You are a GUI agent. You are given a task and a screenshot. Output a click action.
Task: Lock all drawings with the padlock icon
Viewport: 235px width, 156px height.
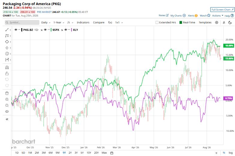(7, 73)
